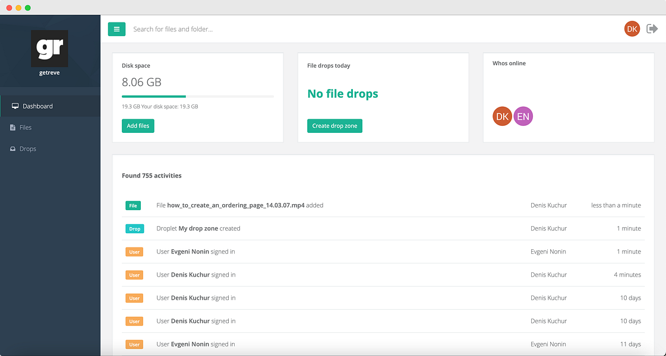
Task: Click the Whos online heading
Action: tap(509, 63)
